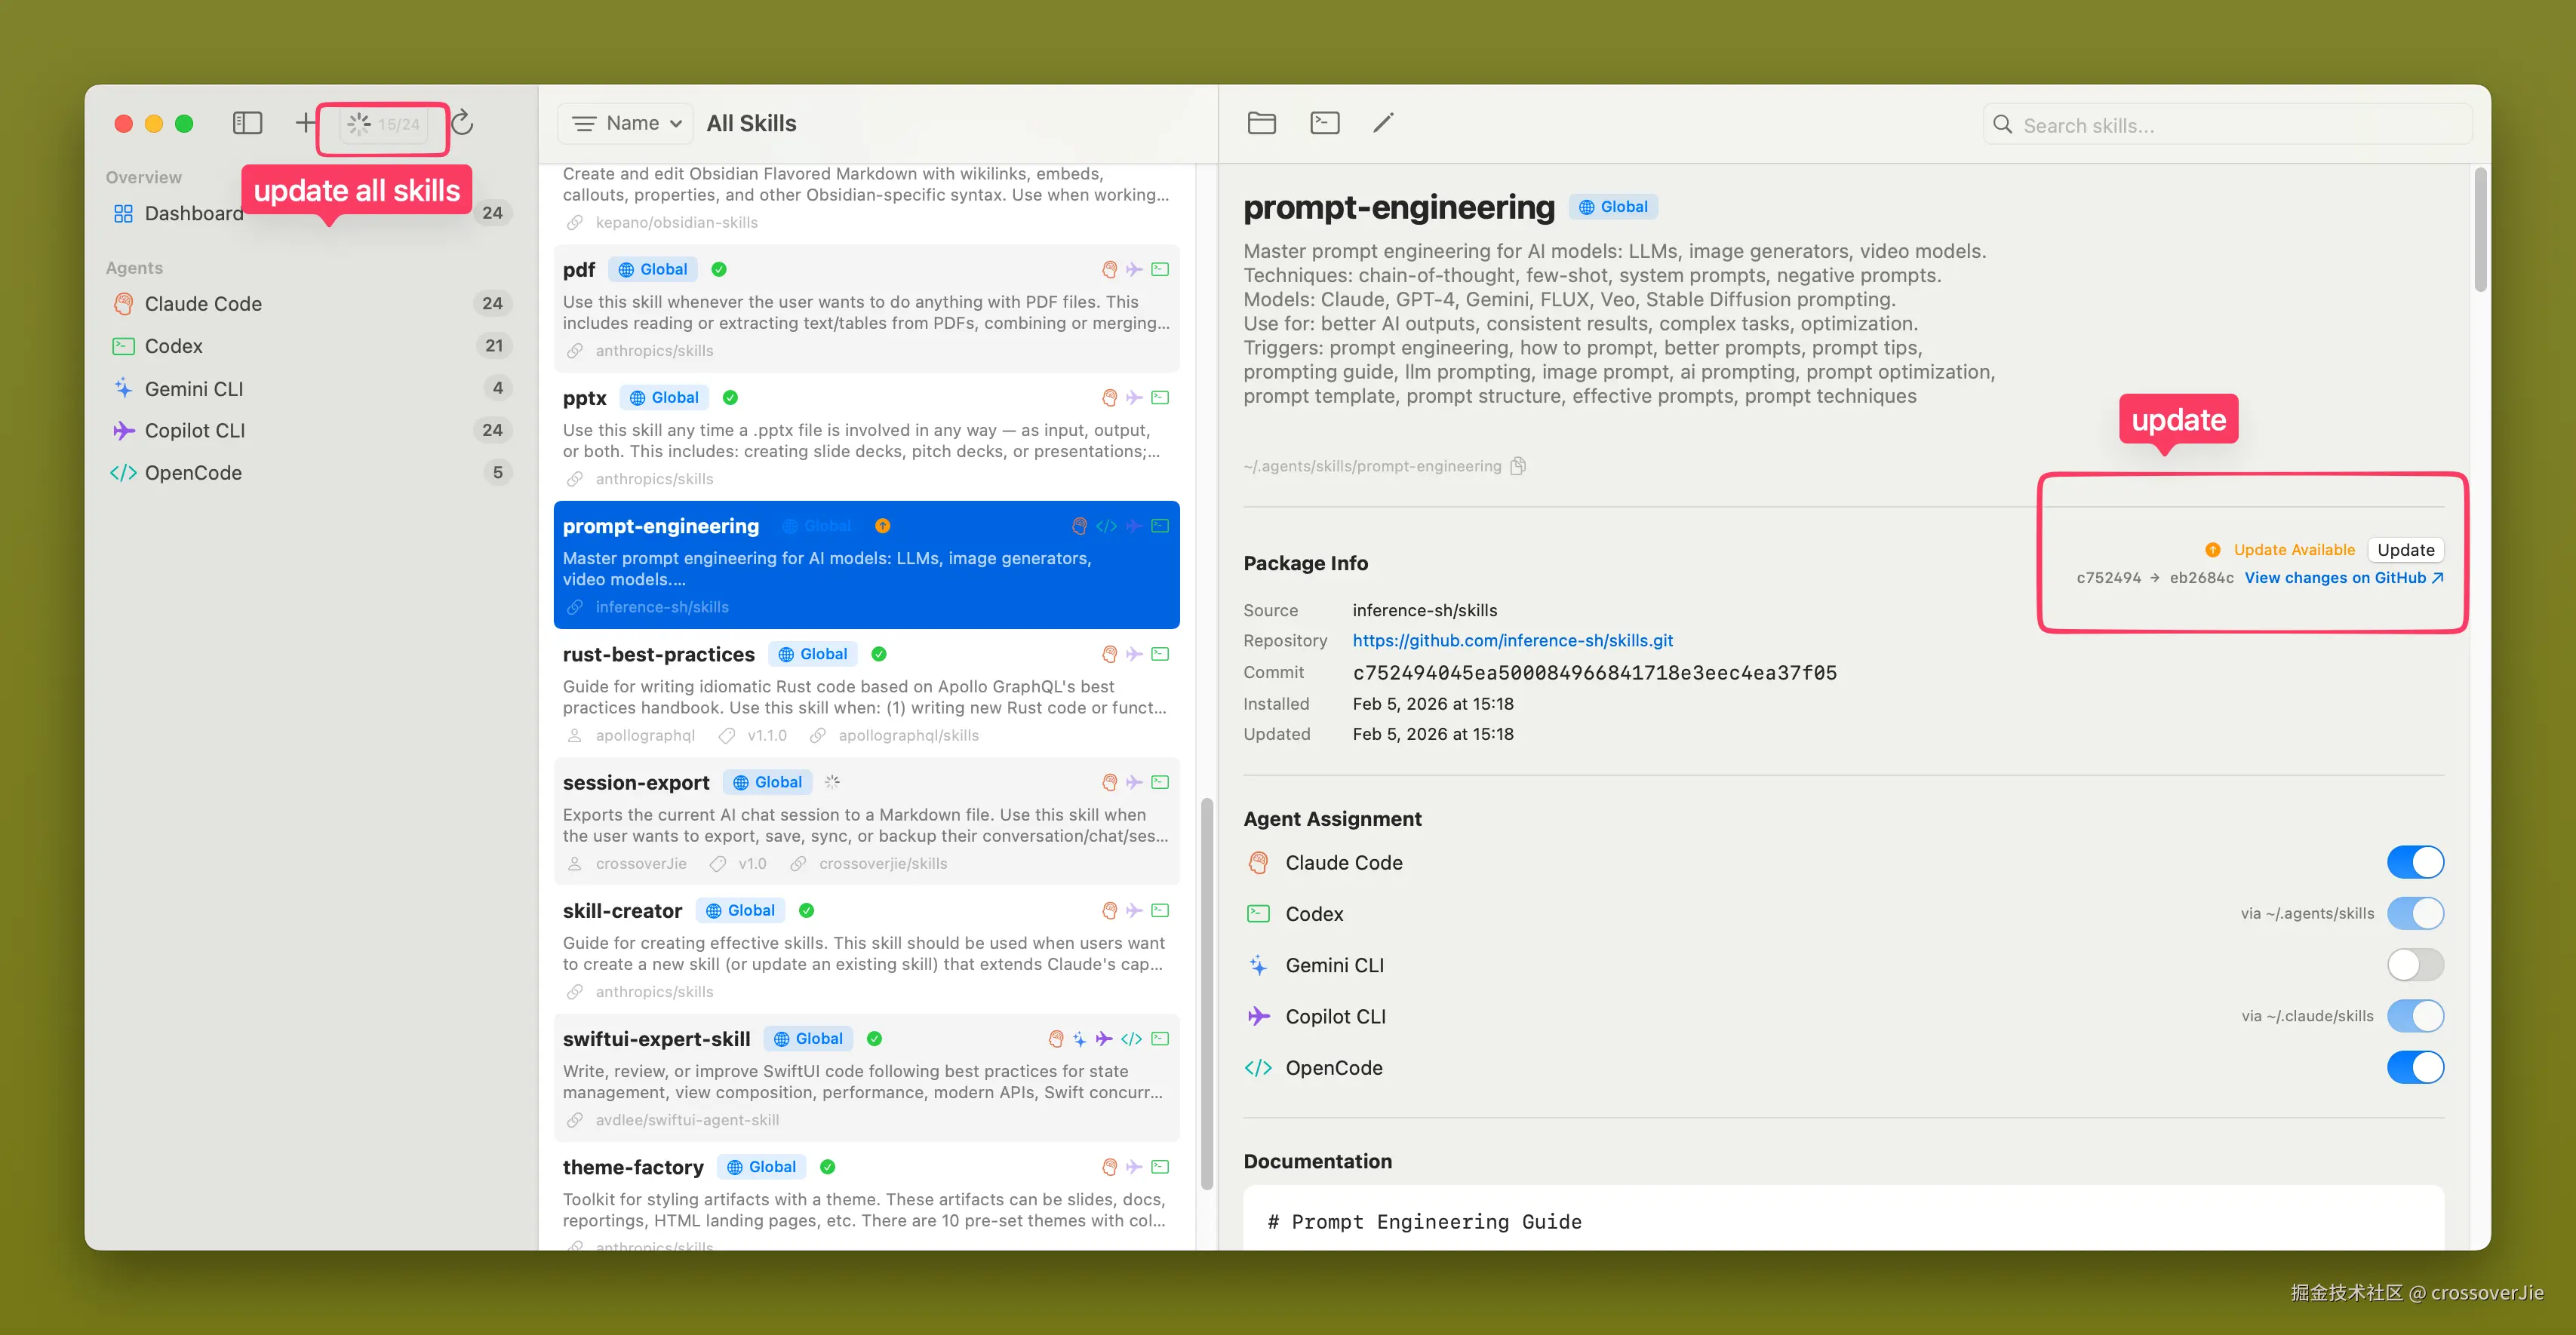Turn off the OpenCode assignment toggle
The width and height of the screenshot is (2576, 1335).
[2415, 1067]
